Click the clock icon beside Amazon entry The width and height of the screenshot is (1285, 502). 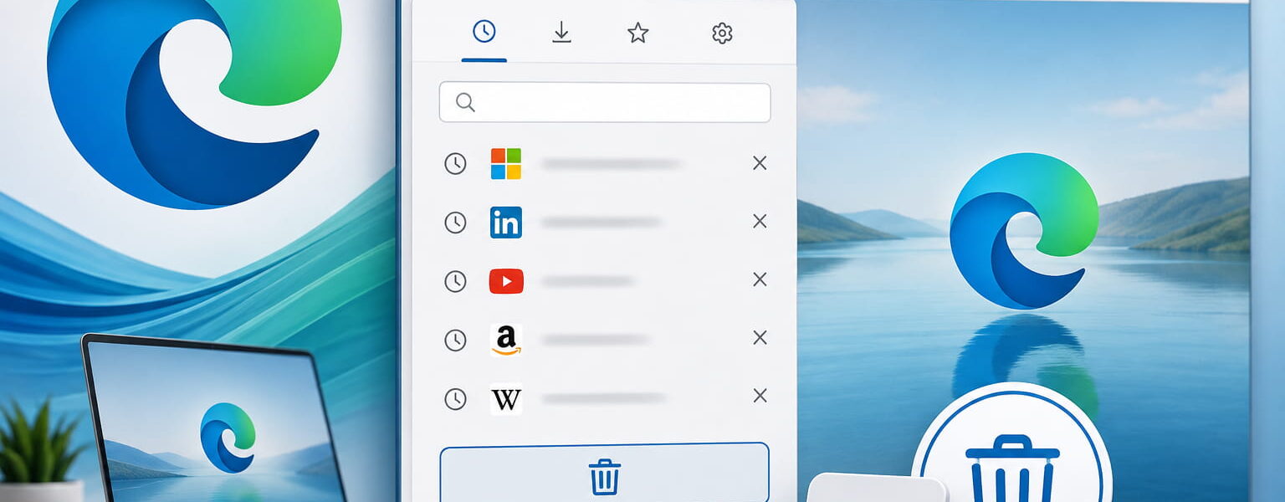click(x=455, y=340)
